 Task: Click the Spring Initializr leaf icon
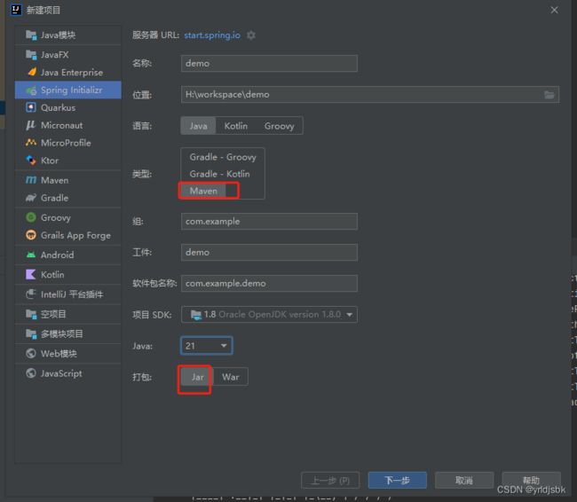point(31,90)
